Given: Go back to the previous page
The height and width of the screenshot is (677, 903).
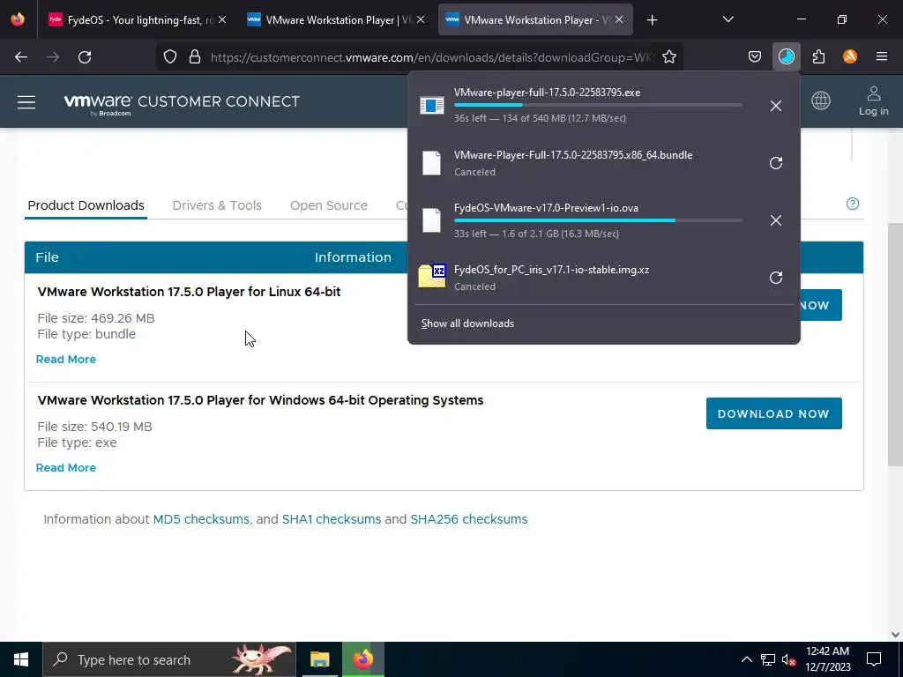Looking at the screenshot, I should coord(21,57).
